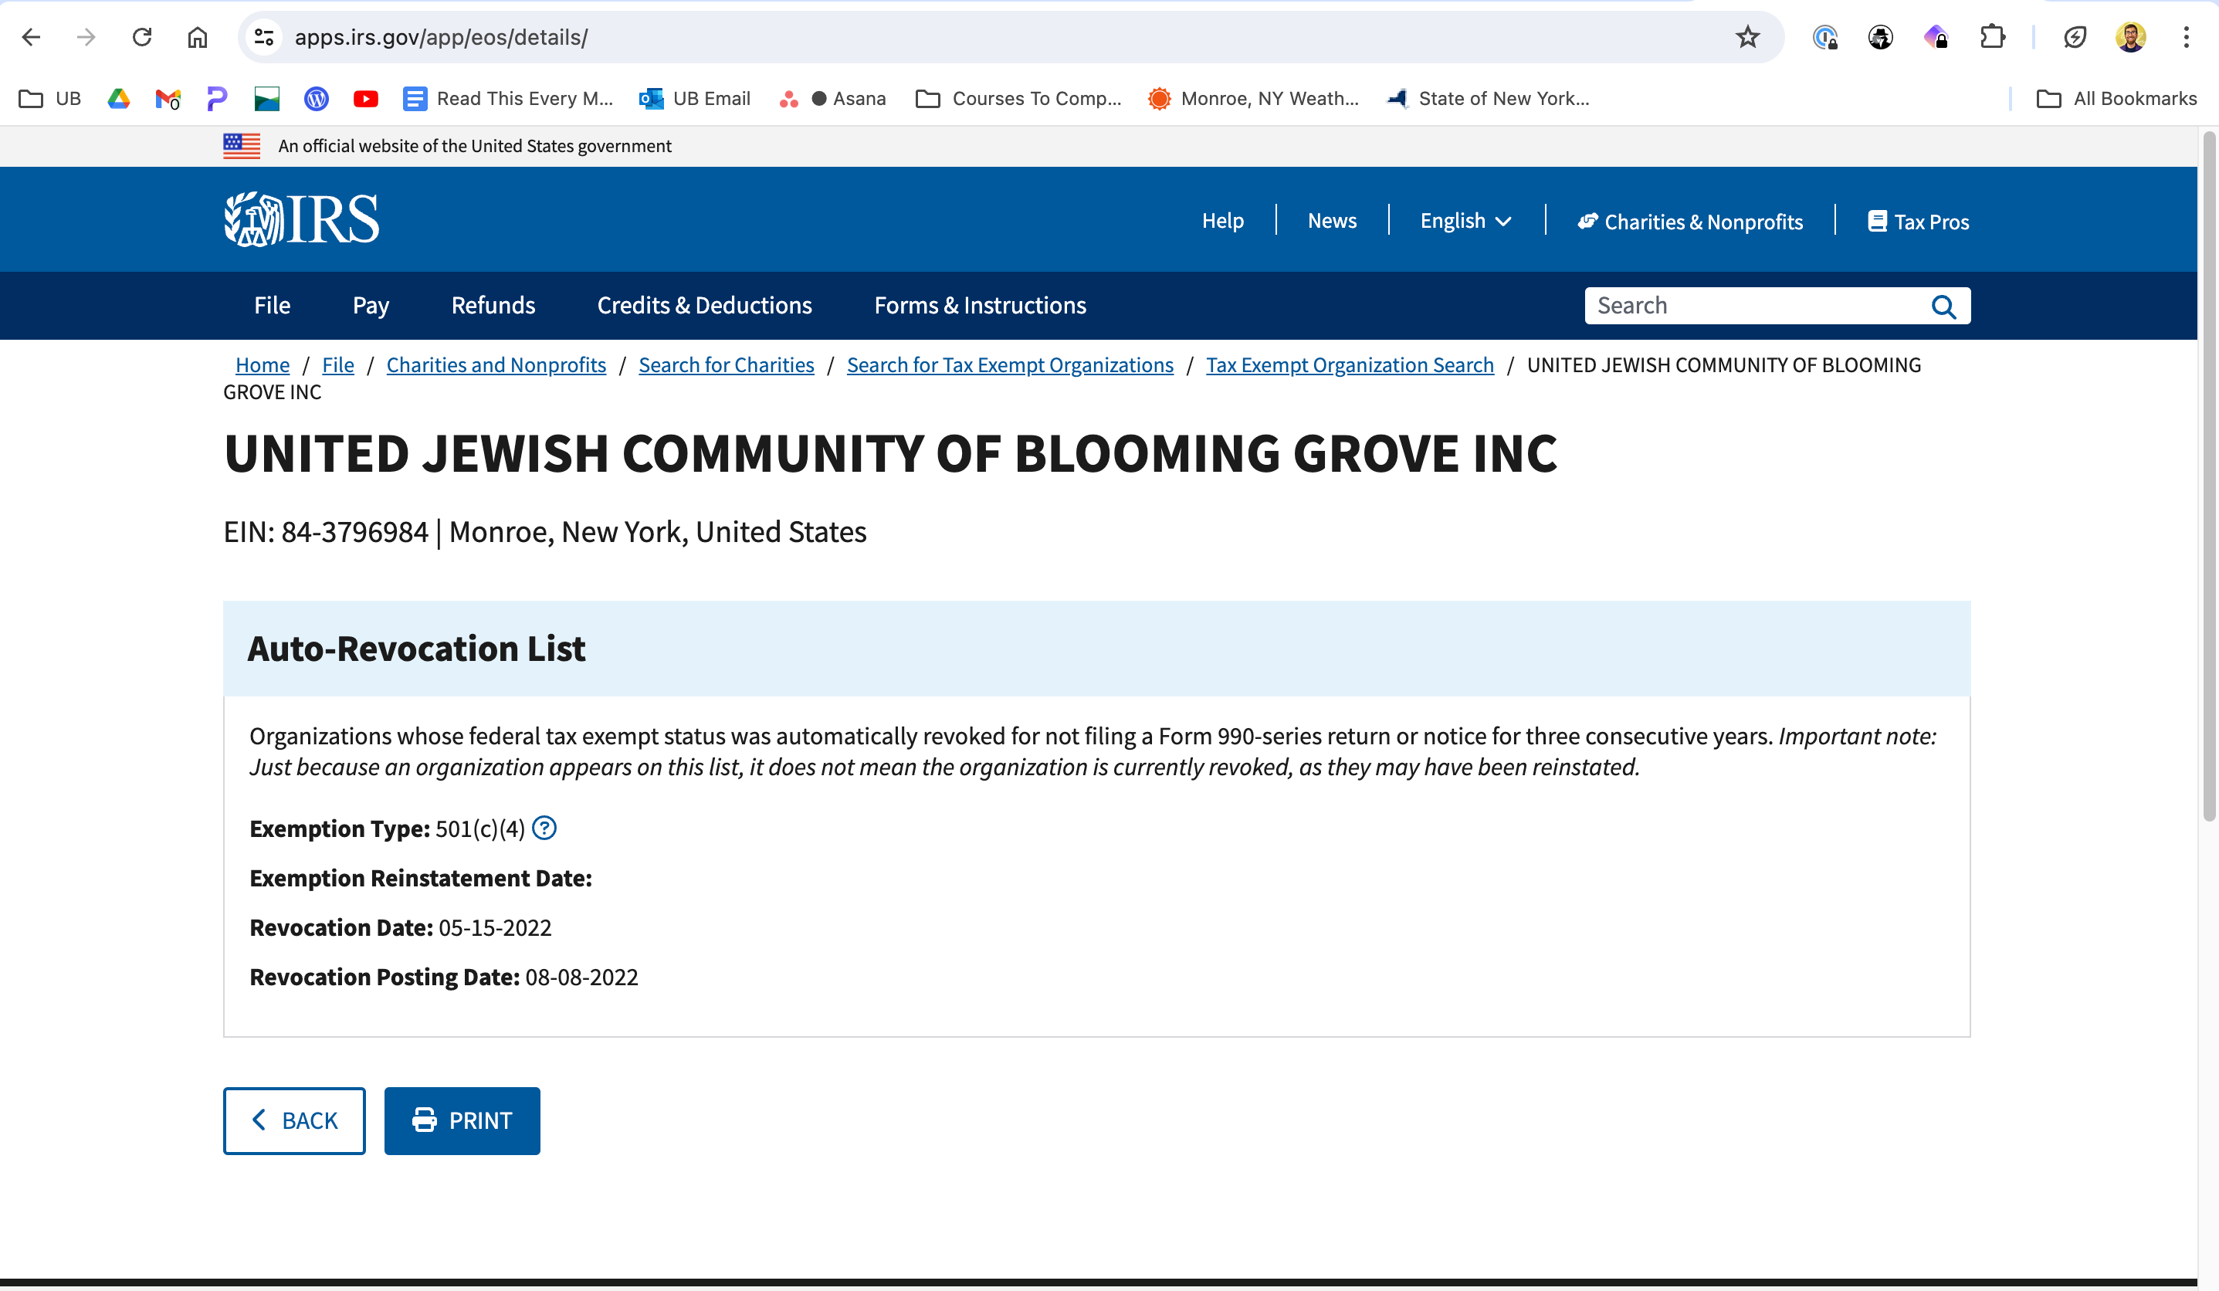2219x1291 pixels.
Task: Click the page vertical scrollbar
Action: click(2208, 476)
